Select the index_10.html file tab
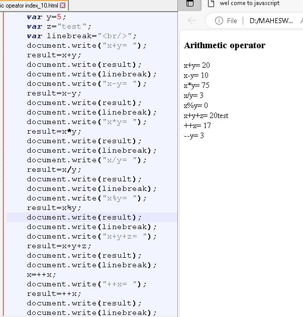 [x=29, y=6]
